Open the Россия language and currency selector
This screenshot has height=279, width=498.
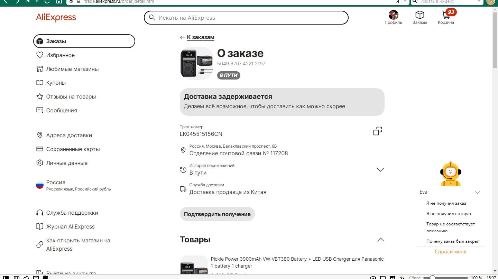click(73, 185)
